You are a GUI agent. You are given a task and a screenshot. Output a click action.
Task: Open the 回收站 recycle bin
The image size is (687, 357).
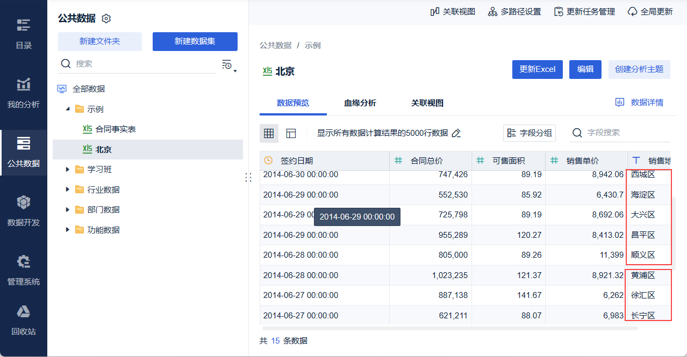[23, 320]
